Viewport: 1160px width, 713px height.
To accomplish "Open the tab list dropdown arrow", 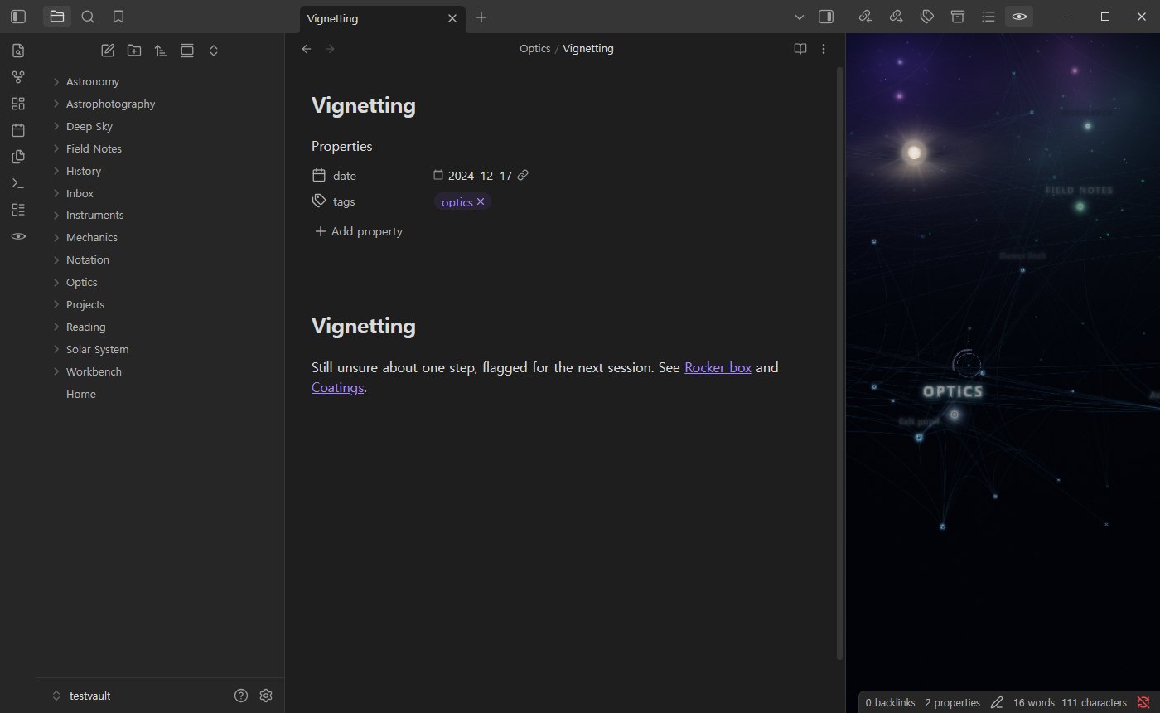I will pos(800,17).
